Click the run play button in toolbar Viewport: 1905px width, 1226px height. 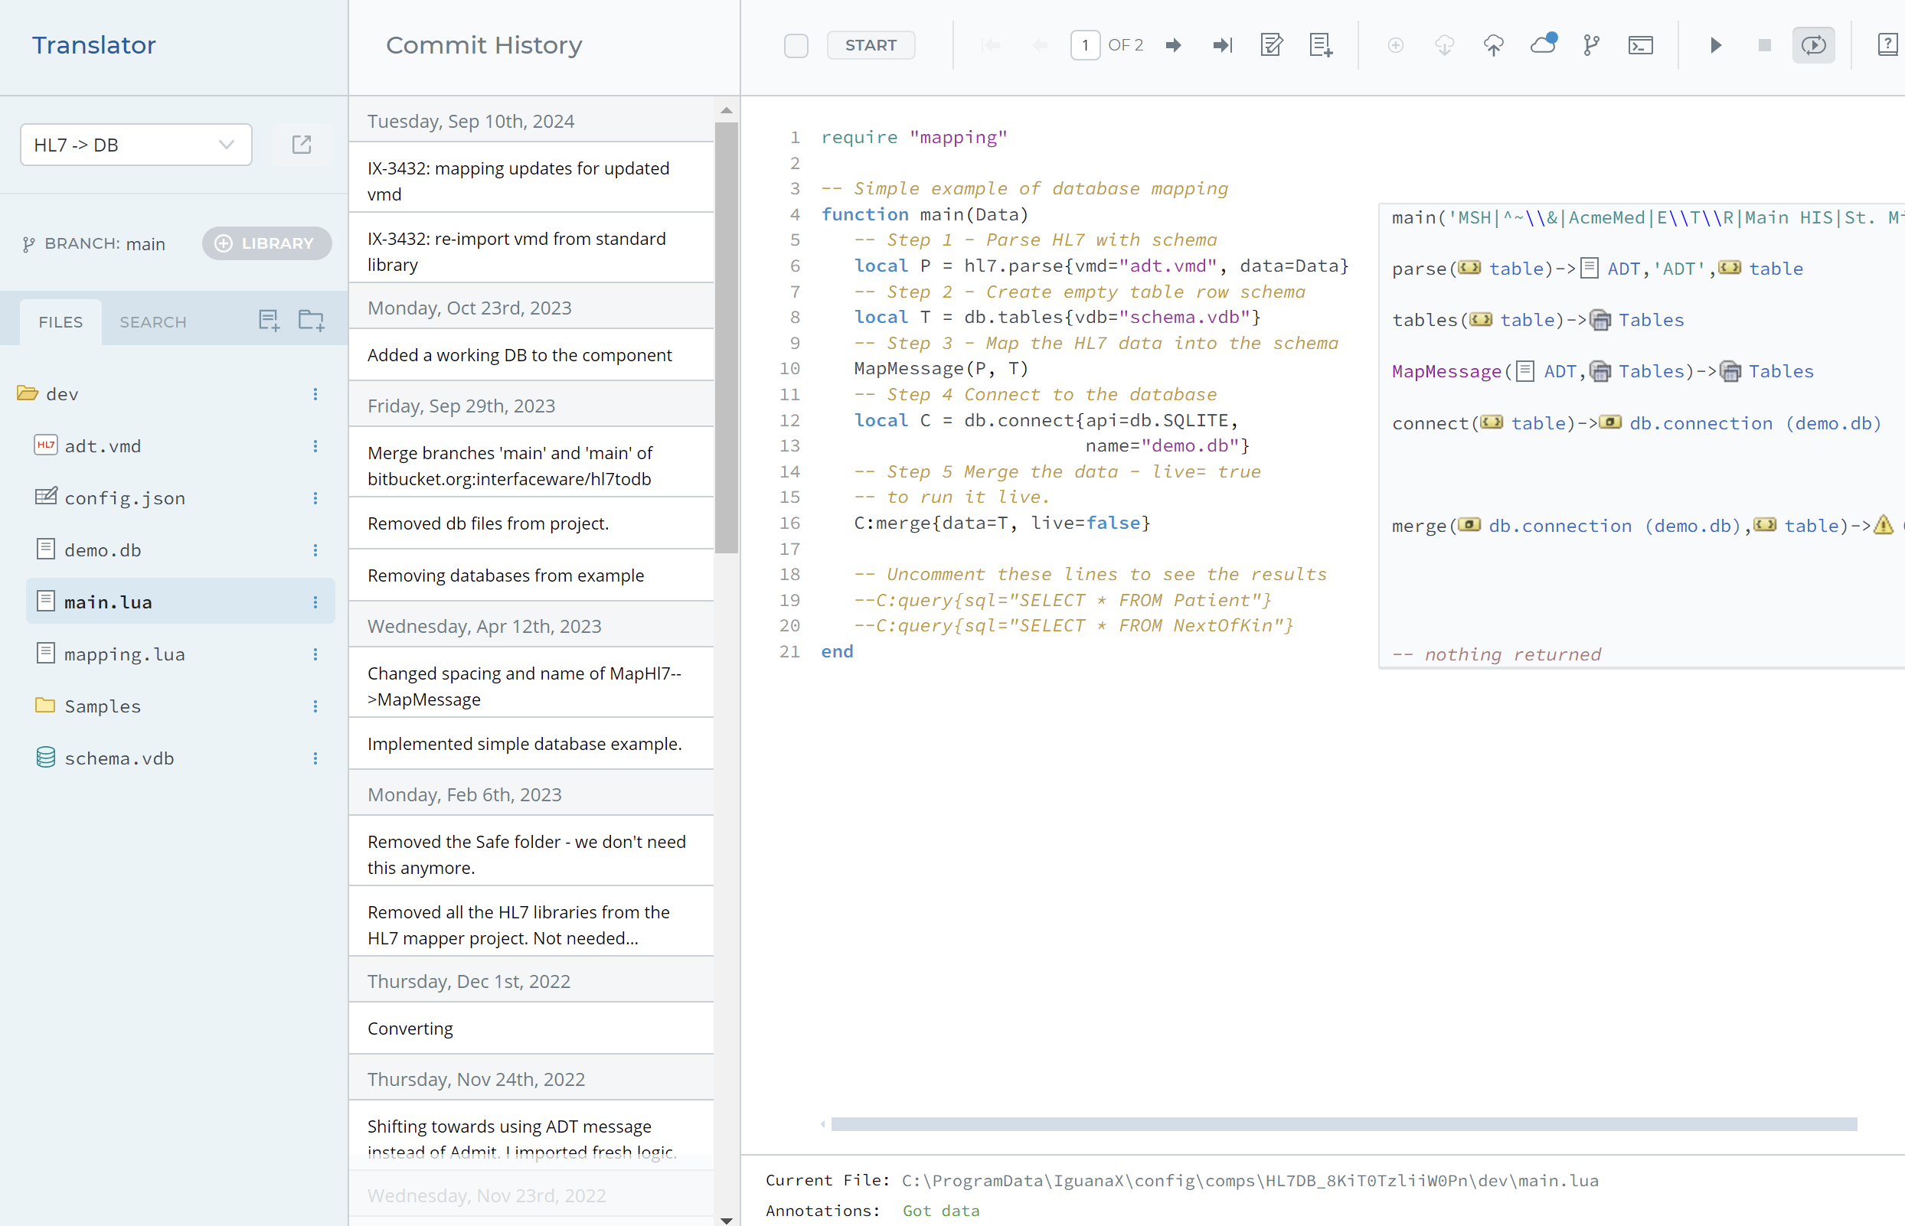click(1715, 45)
